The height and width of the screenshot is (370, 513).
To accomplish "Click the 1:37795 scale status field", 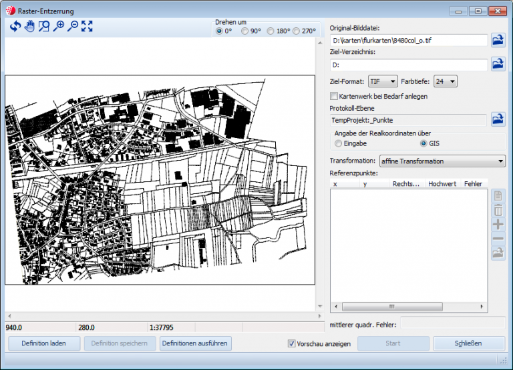I will click(171, 327).
